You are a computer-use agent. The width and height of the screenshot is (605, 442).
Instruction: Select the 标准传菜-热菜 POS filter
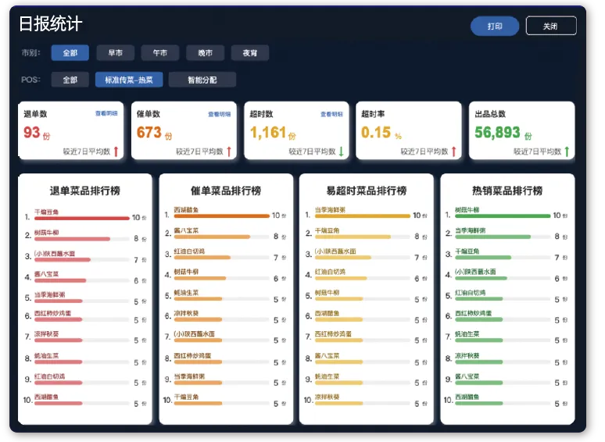[x=129, y=80]
